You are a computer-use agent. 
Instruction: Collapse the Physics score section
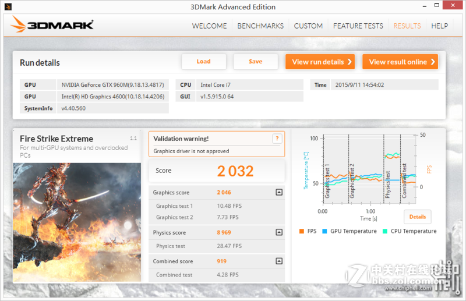tap(279, 232)
